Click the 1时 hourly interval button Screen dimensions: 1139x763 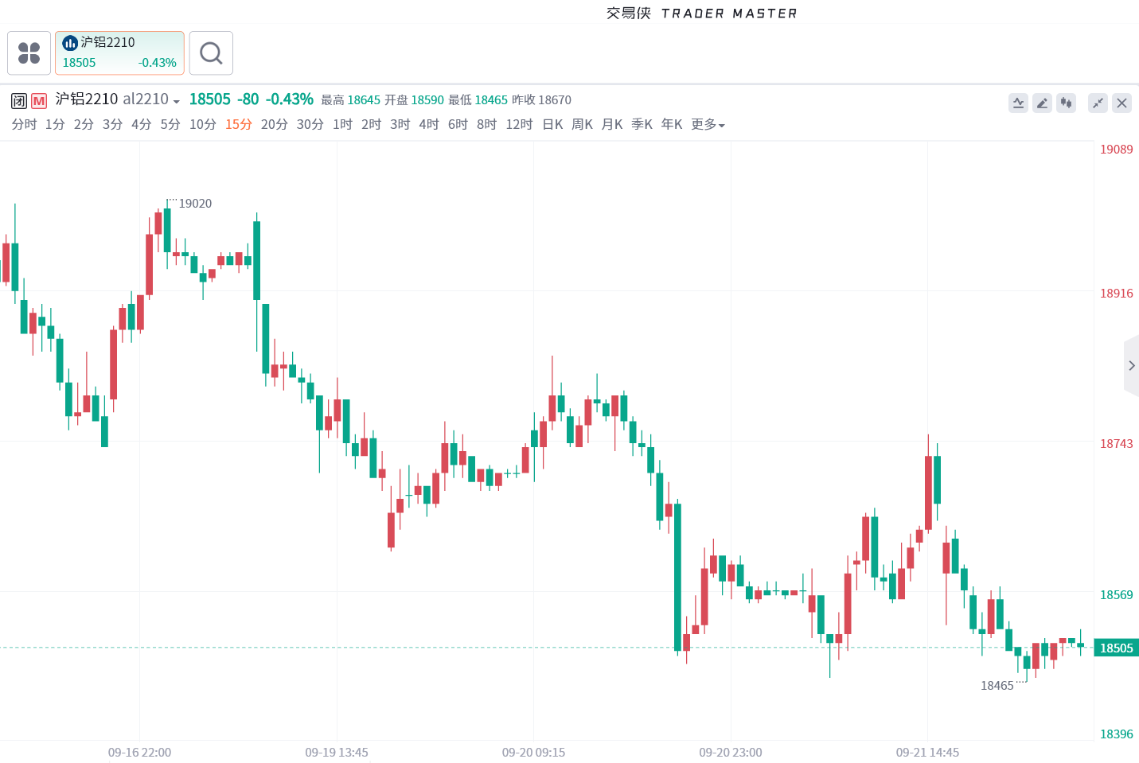(342, 124)
